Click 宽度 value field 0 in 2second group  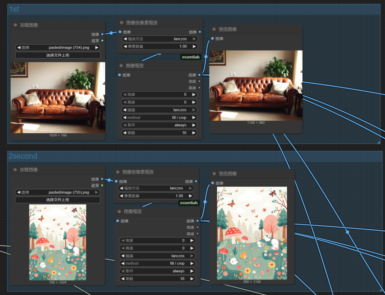coord(158,240)
